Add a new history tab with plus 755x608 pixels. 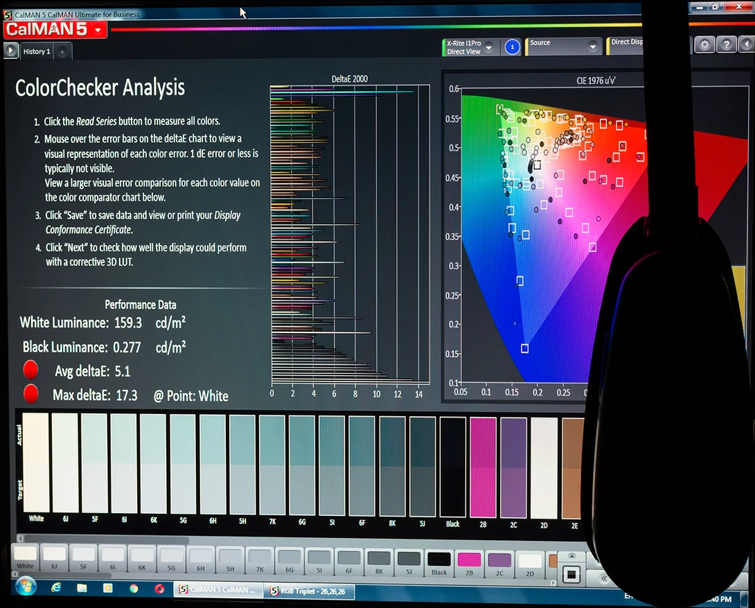(62, 52)
